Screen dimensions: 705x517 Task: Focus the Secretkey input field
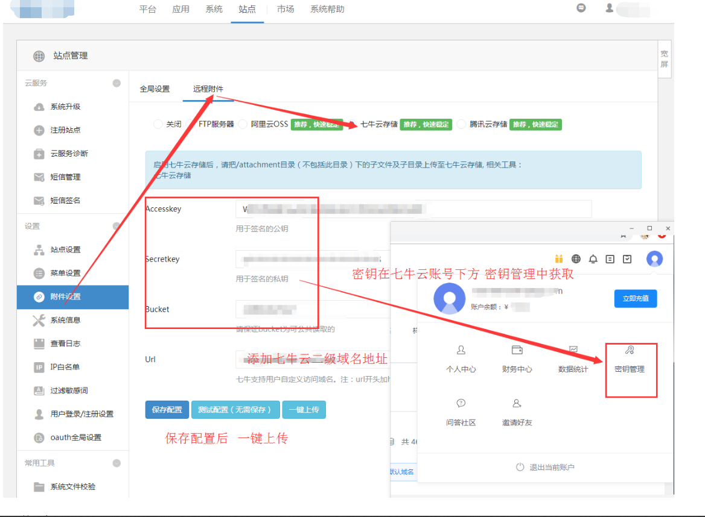(313, 259)
